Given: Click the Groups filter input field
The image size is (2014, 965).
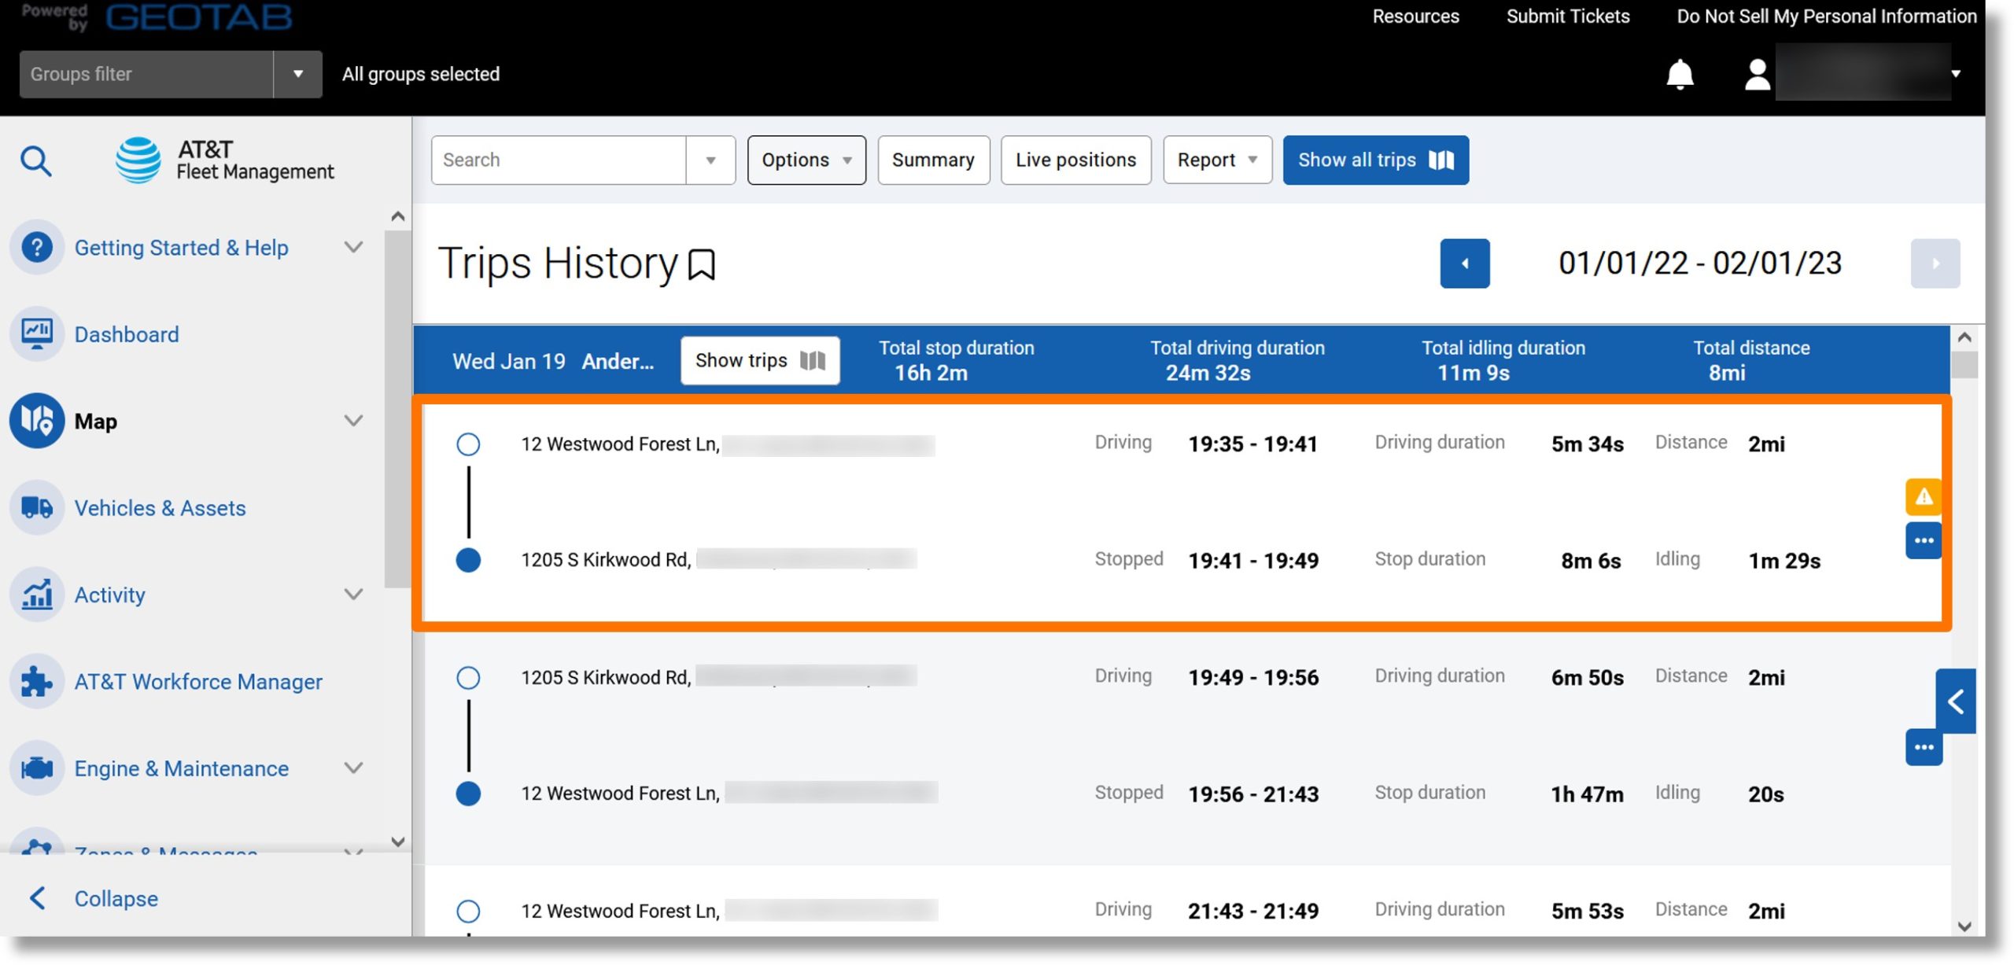Looking at the screenshot, I should click(146, 74).
